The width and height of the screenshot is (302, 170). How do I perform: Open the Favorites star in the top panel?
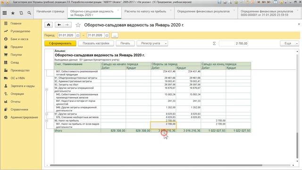(x=13, y=13)
